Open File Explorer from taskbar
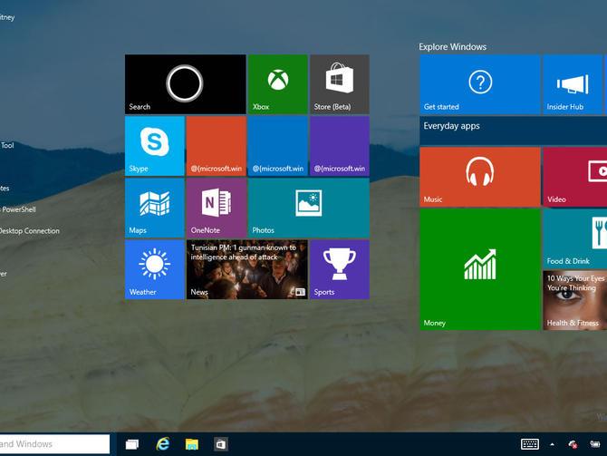Viewport: 607px width, 456px height. coord(192,444)
